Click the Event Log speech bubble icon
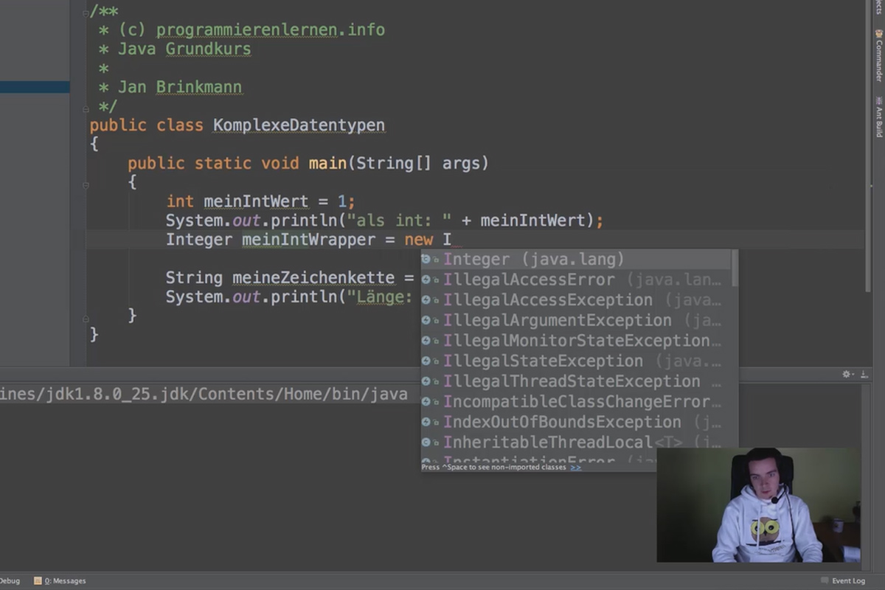This screenshot has width=885, height=590. pyautogui.click(x=825, y=580)
